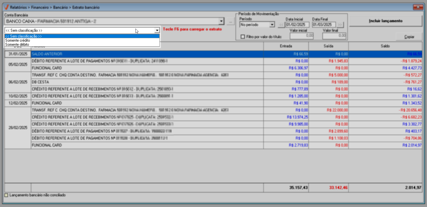Click the 06/02/2025 date cell
Viewport: 427px width, 207px height.
(x=18, y=82)
